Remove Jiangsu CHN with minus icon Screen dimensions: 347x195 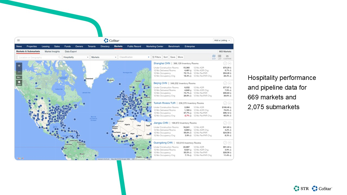point(229,123)
